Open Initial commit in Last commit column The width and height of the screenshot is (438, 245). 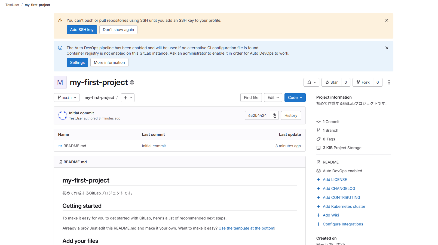(x=154, y=146)
